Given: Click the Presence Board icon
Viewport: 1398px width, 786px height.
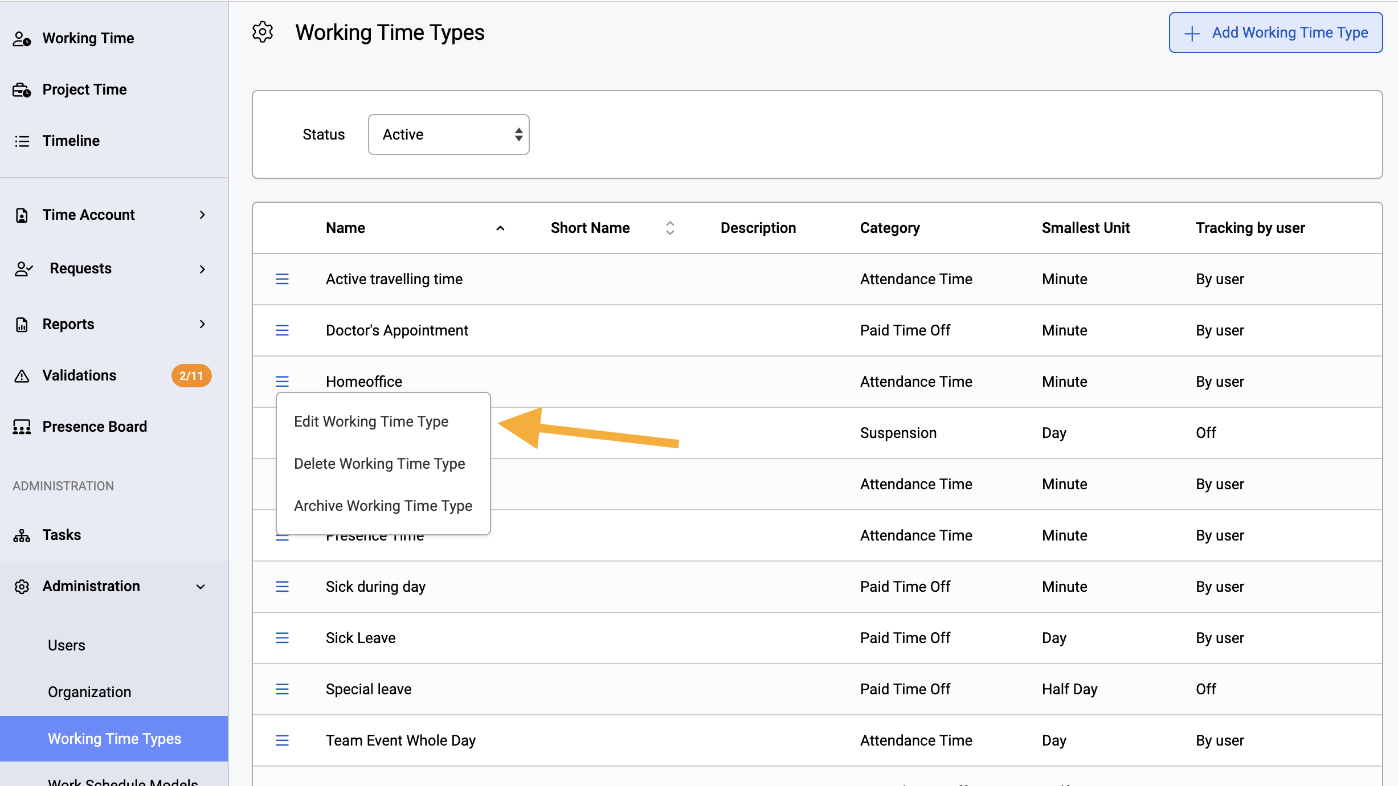Looking at the screenshot, I should point(22,427).
